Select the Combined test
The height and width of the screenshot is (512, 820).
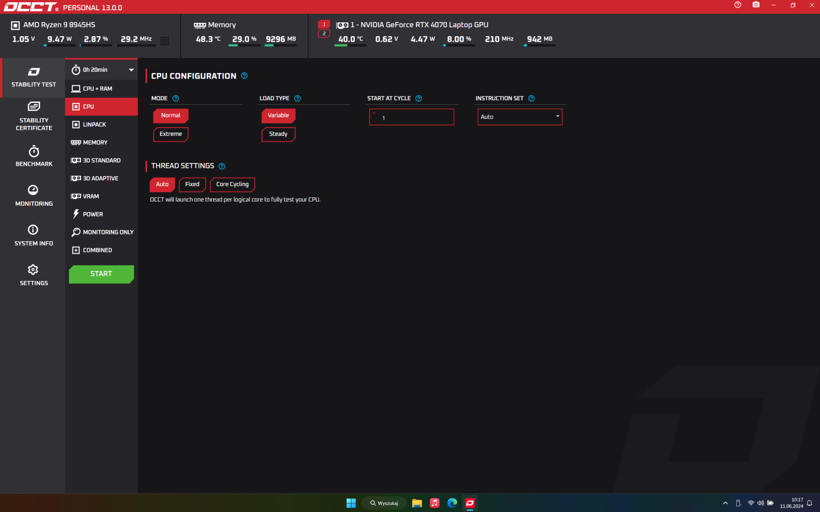point(101,250)
